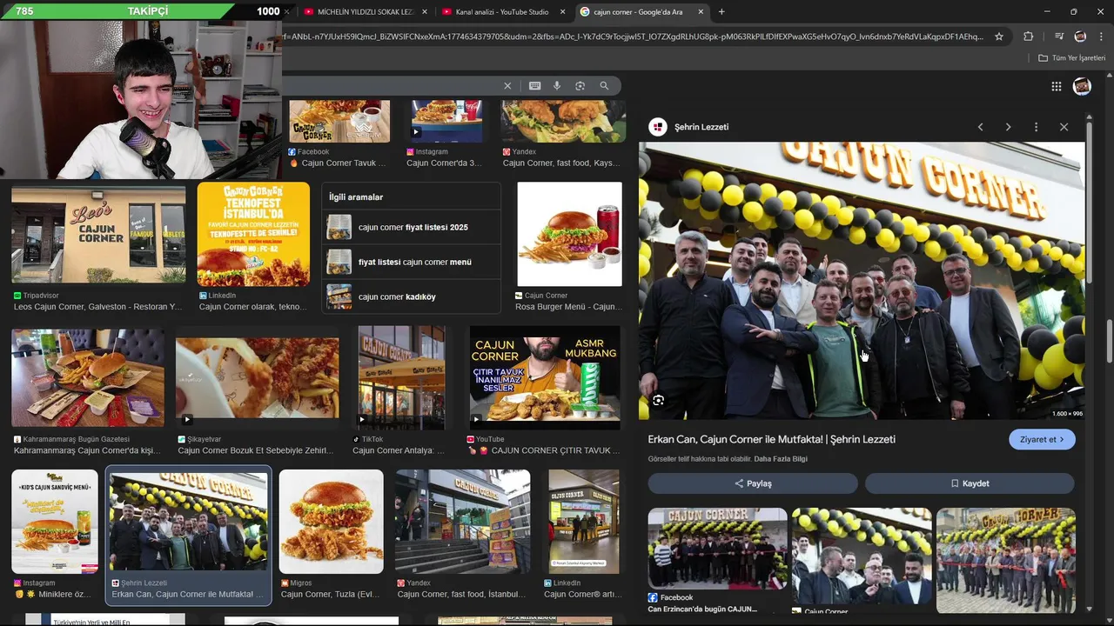The height and width of the screenshot is (626, 1114).
Task: Open LinkedIn Cajun Corner® food court image
Action: [x=583, y=522]
